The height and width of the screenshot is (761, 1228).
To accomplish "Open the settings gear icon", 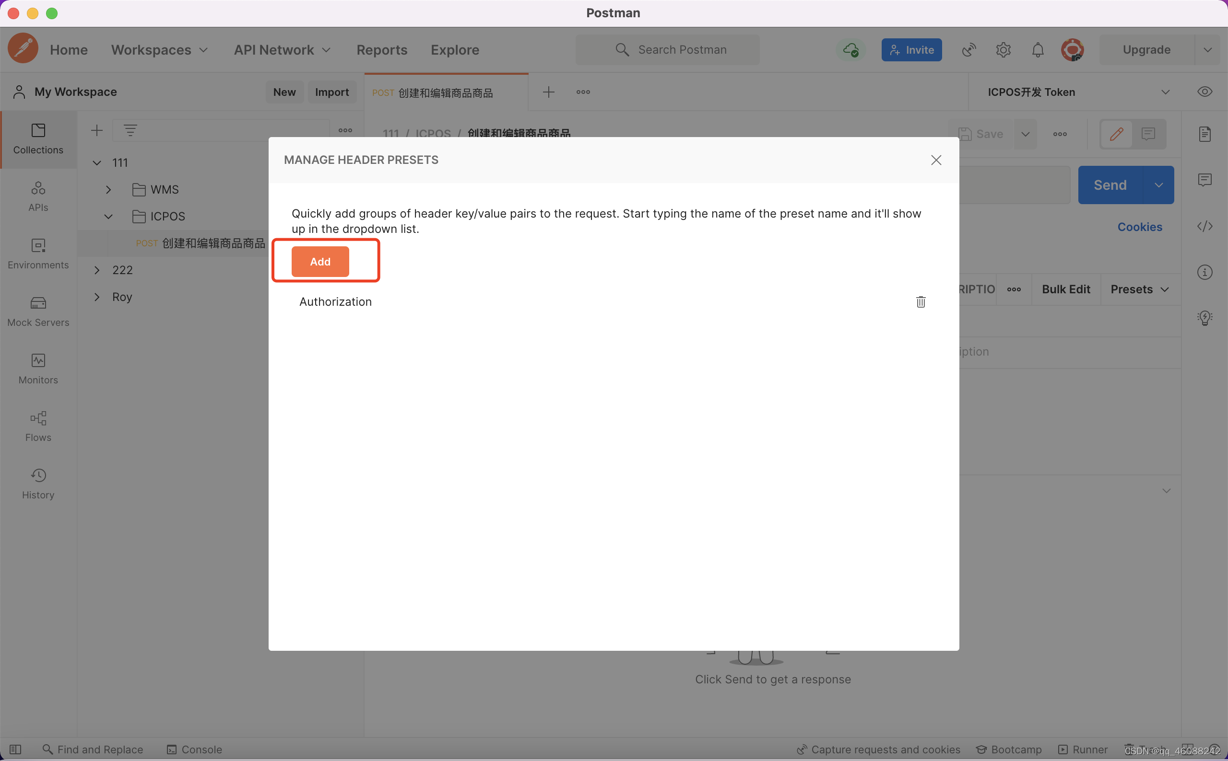I will click(1003, 50).
